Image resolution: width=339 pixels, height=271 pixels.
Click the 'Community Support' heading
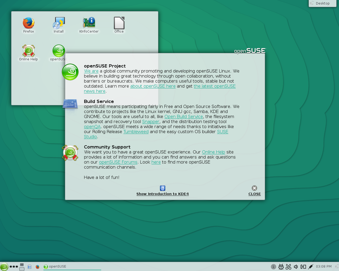(x=107, y=147)
